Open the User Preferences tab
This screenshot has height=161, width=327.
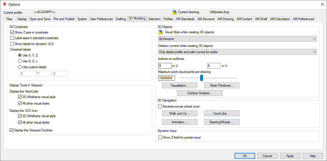coord(101,19)
